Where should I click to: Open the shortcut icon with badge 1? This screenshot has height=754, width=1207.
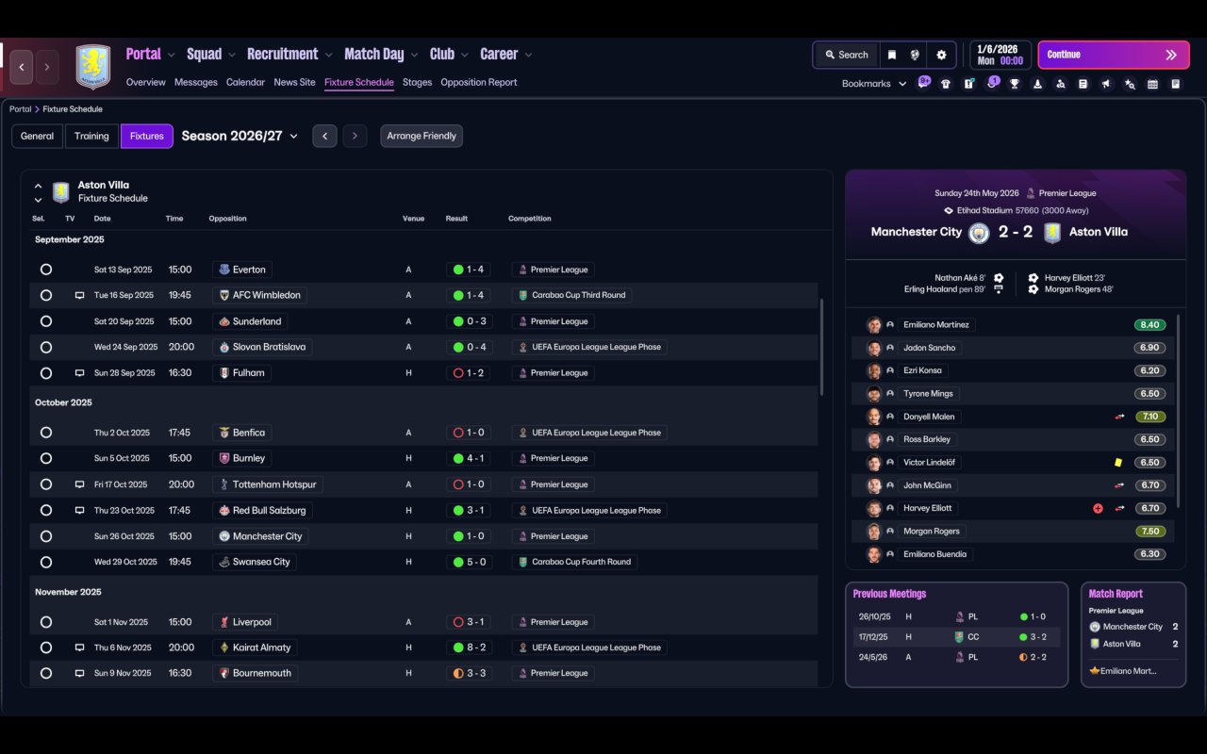(x=992, y=83)
